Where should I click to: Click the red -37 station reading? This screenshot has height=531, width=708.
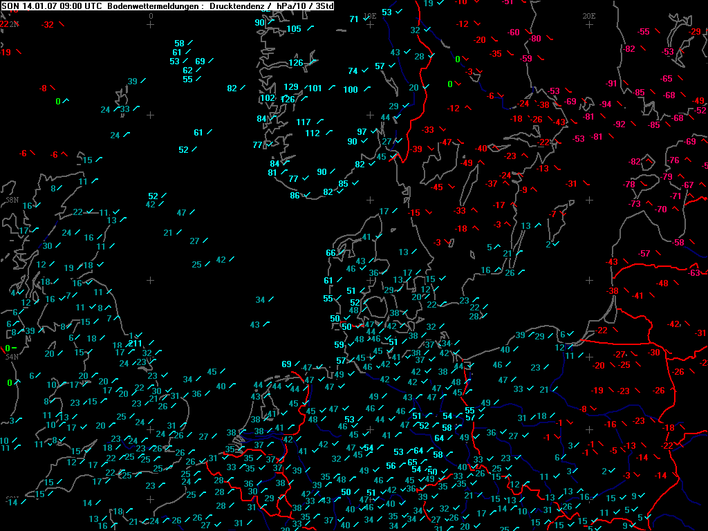point(491,184)
